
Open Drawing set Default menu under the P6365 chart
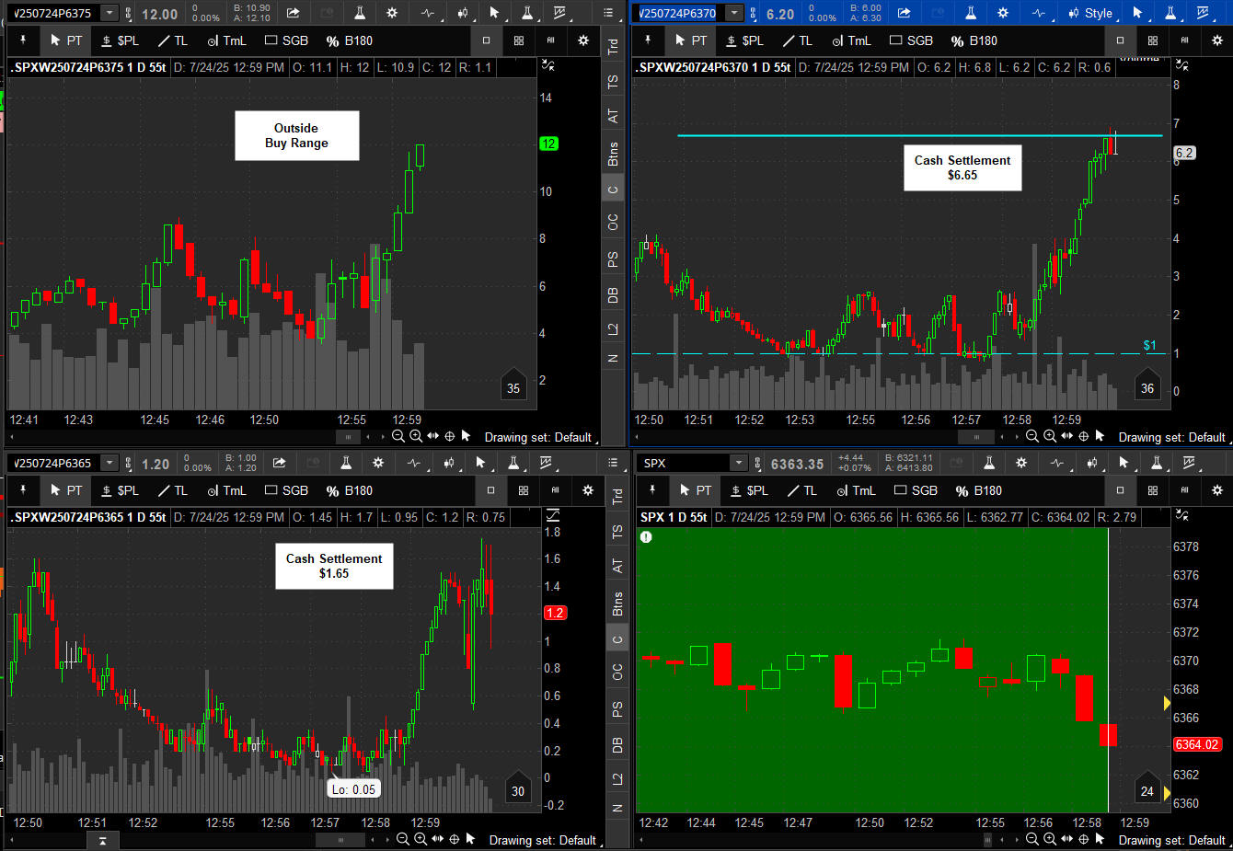coord(544,840)
